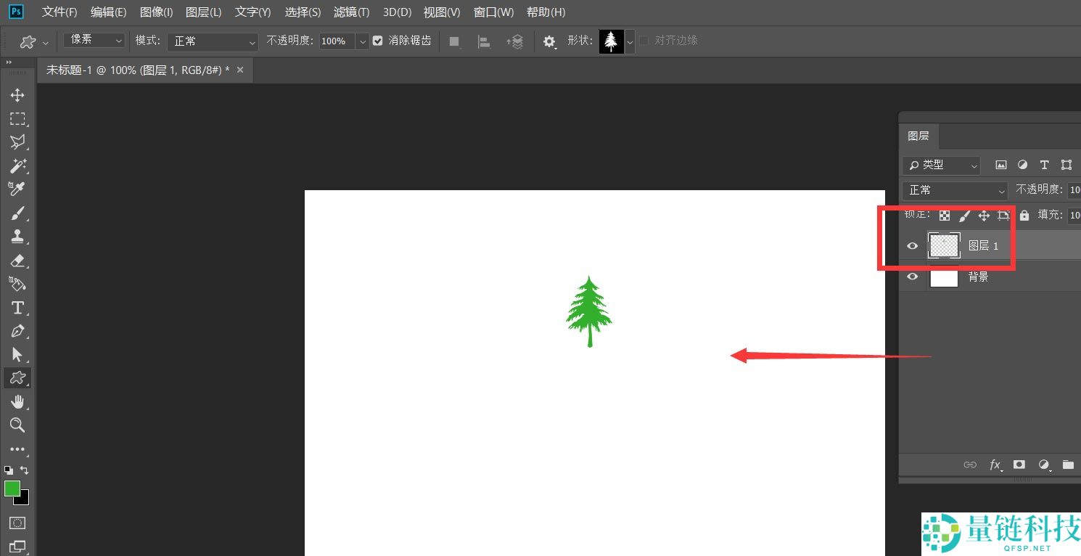Hide the 图层 1 layer

[913, 246]
